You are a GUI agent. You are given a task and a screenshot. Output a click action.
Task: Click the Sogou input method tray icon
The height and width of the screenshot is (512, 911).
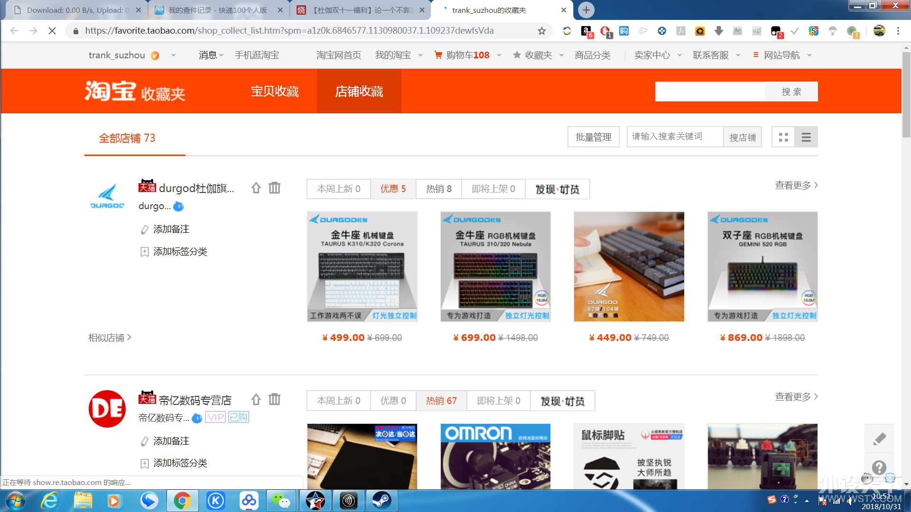[772, 500]
